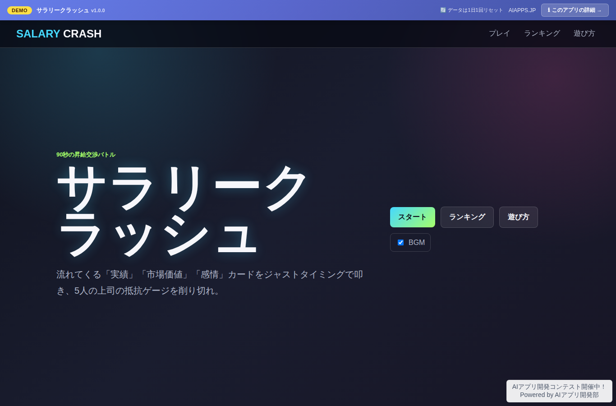Click the ランキング button beside スタート
Image resolution: width=616 pixels, height=406 pixels.
coord(467,217)
